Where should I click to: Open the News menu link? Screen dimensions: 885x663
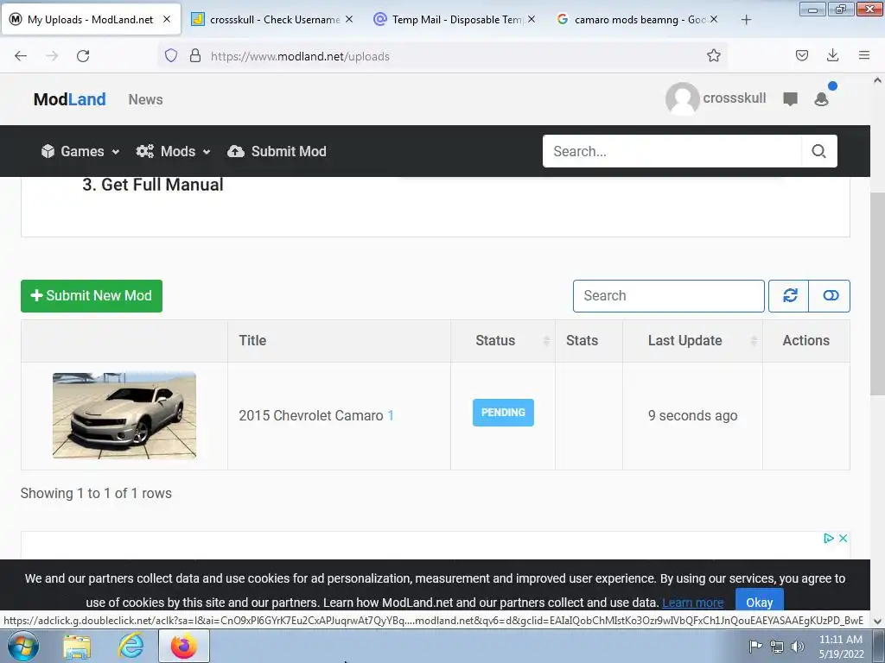tap(145, 99)
